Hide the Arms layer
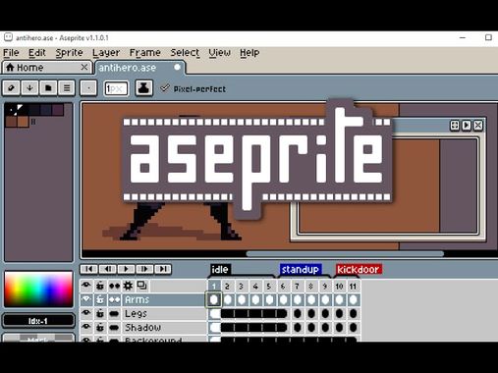The height and width of the screenshot is (373, 498). pyautogui.click(x=86, y=299)
